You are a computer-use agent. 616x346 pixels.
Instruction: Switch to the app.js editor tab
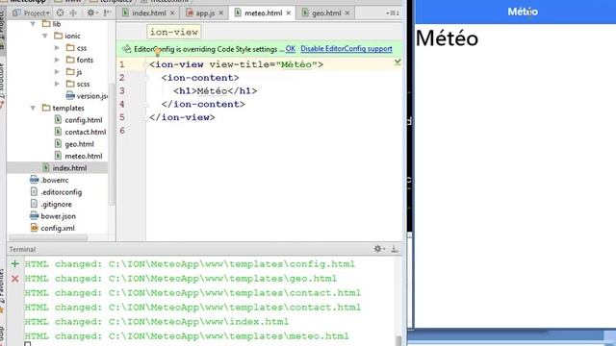[x=205, y=12]
